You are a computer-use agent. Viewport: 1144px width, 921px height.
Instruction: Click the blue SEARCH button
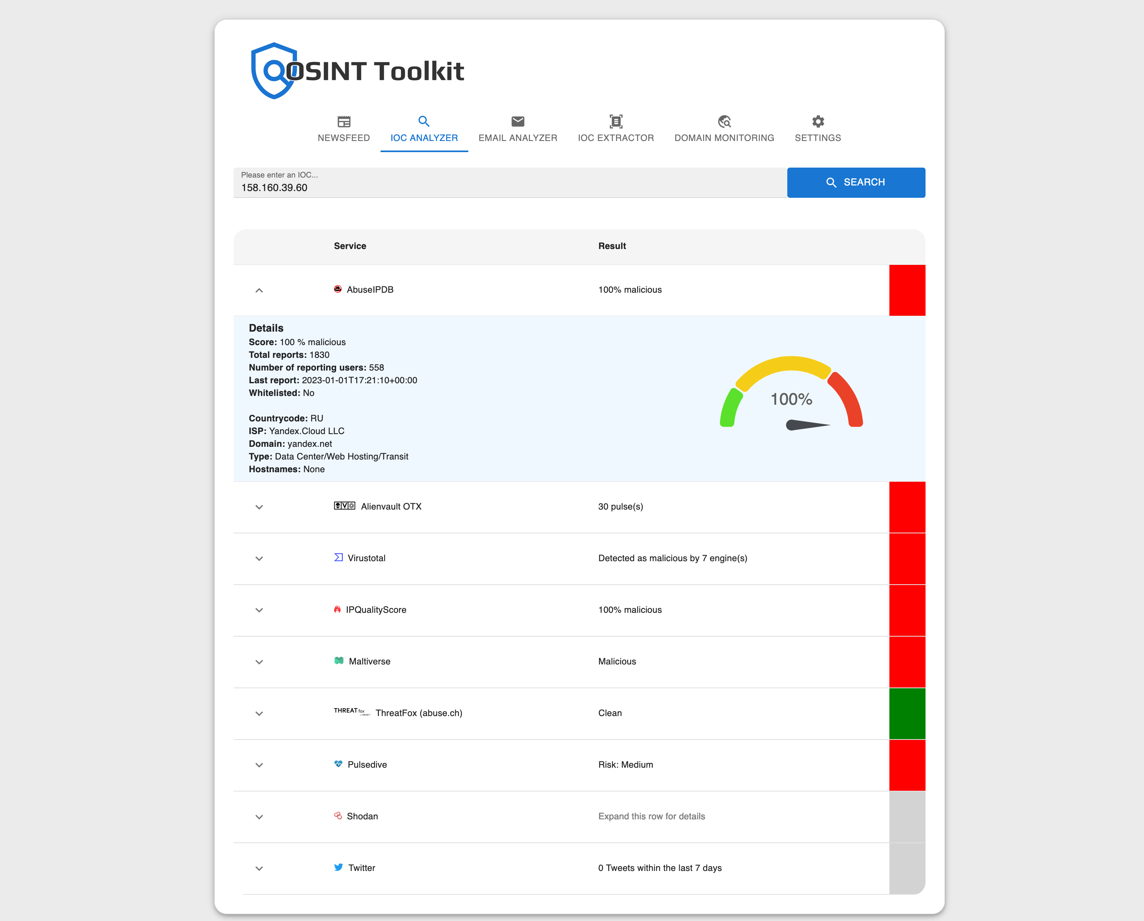click(x=856, y=183)
